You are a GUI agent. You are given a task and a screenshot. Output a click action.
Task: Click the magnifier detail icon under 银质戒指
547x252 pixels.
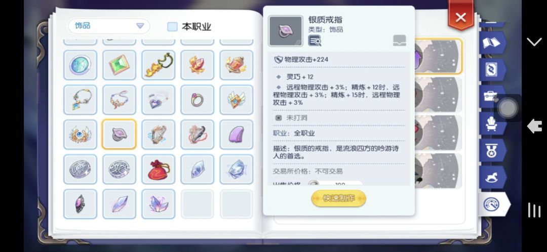tap(315, 40)
